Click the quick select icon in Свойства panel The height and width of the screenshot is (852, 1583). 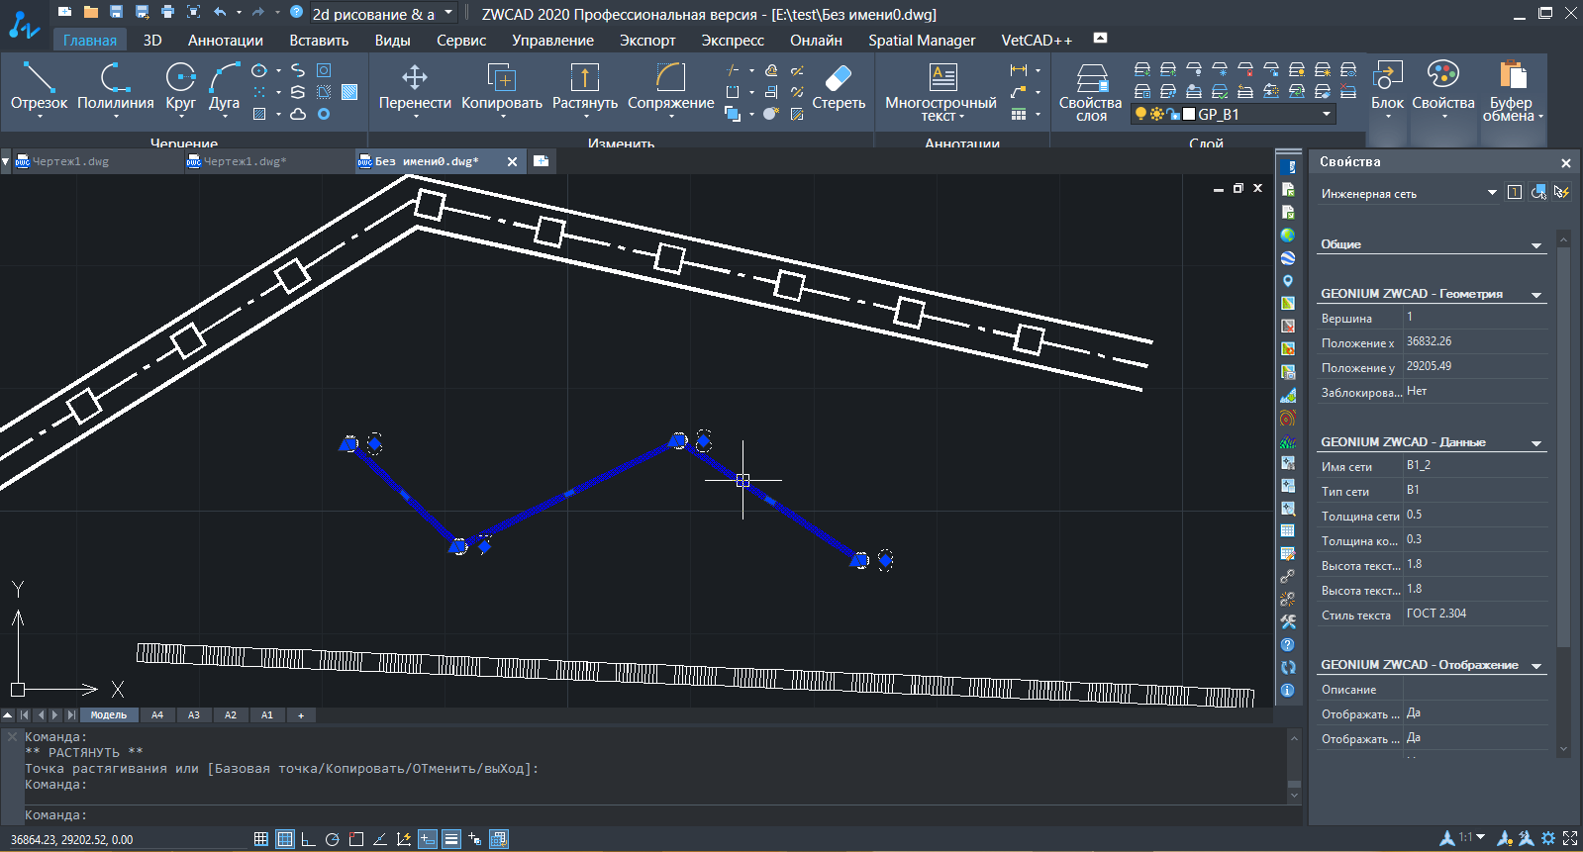coord(1561,192)
